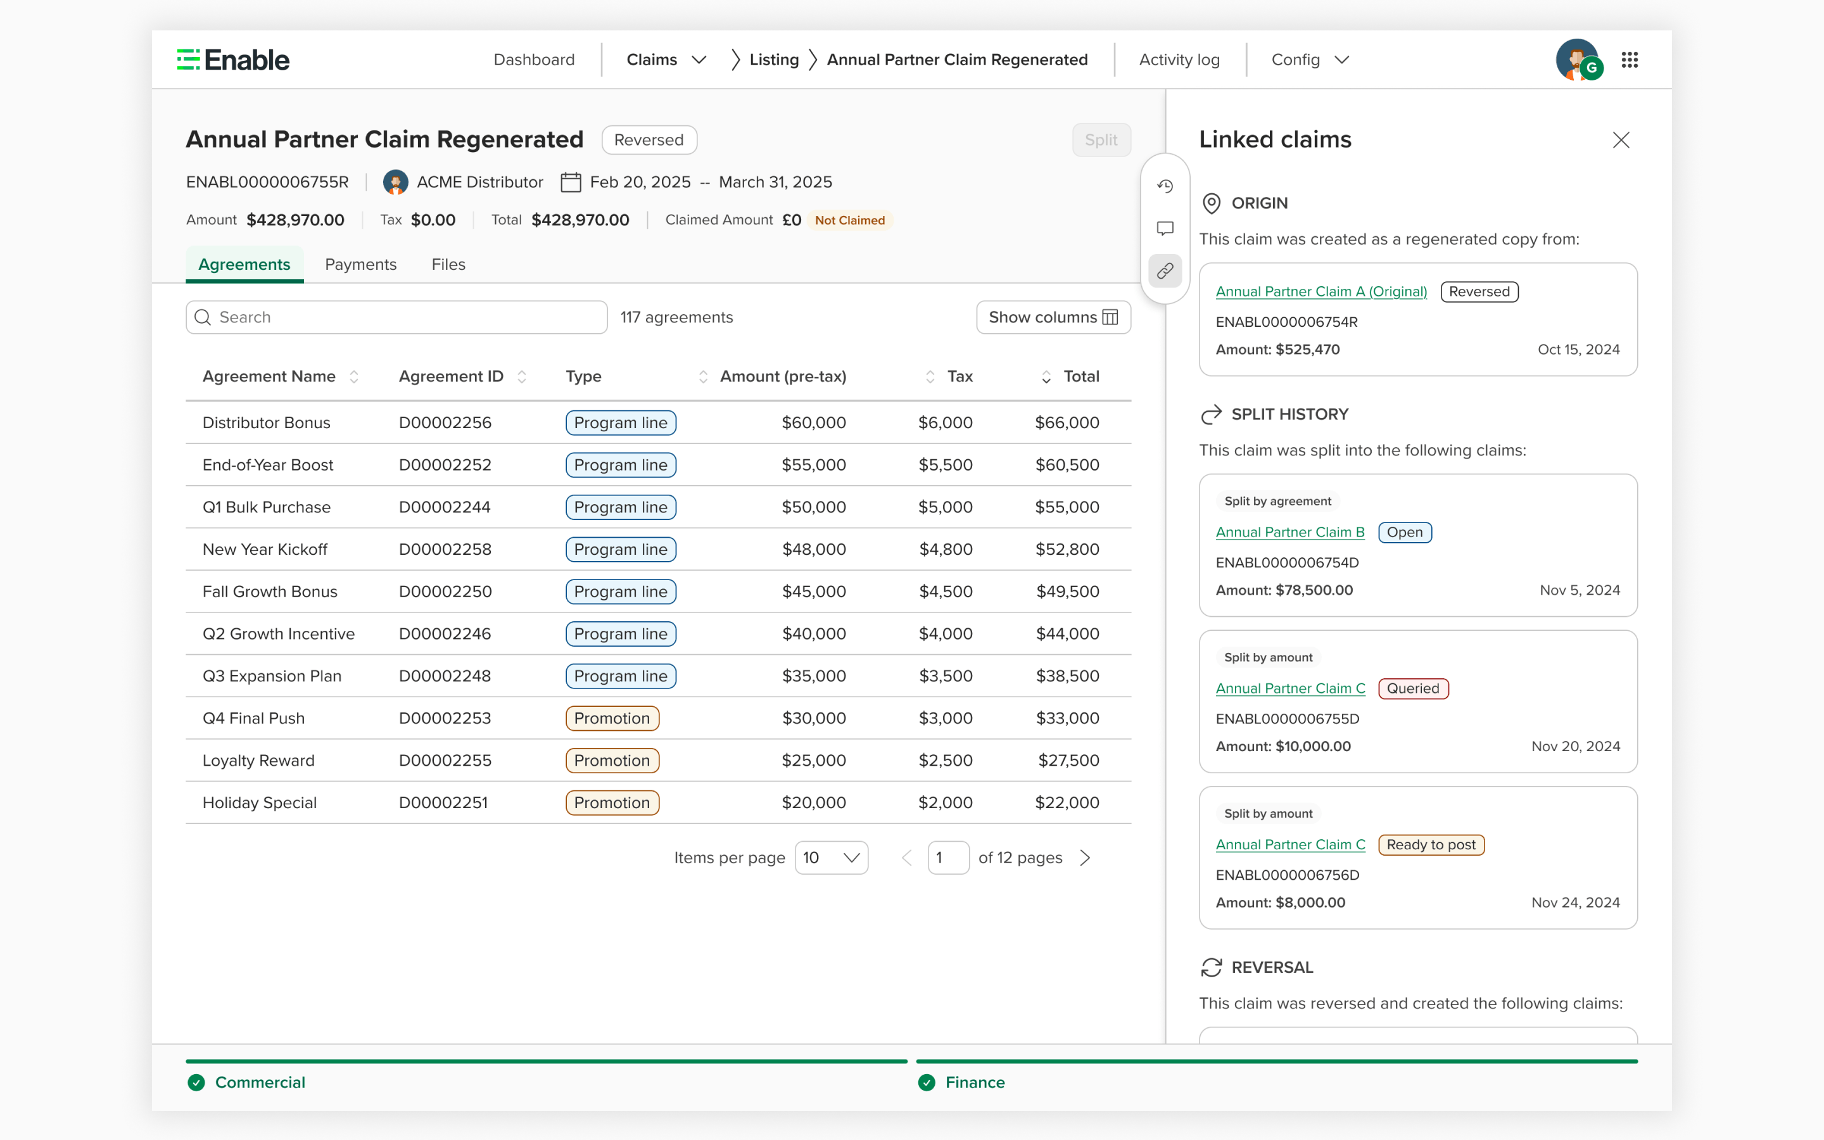Click the Enable logo
This screenshot has height=1140, width=1824.
coord(233,60)
